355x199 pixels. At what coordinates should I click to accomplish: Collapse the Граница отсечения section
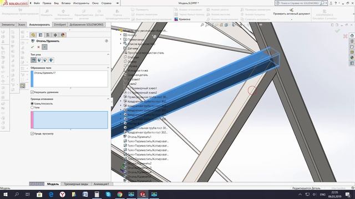108,99
